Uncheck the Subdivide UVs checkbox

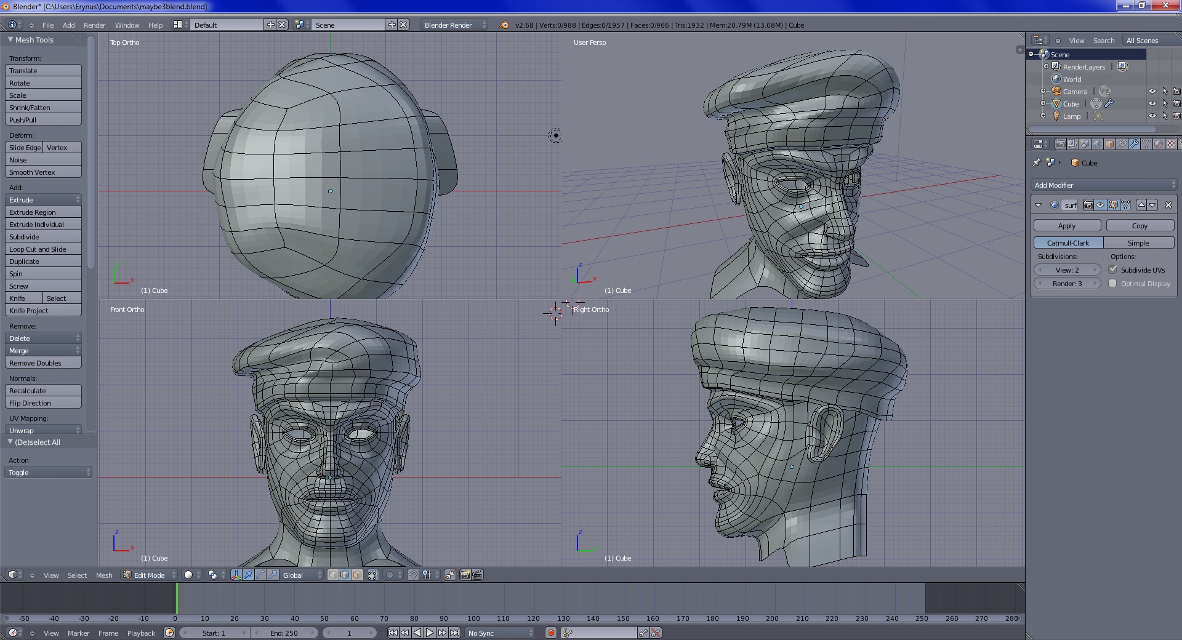click(1113, 270)
